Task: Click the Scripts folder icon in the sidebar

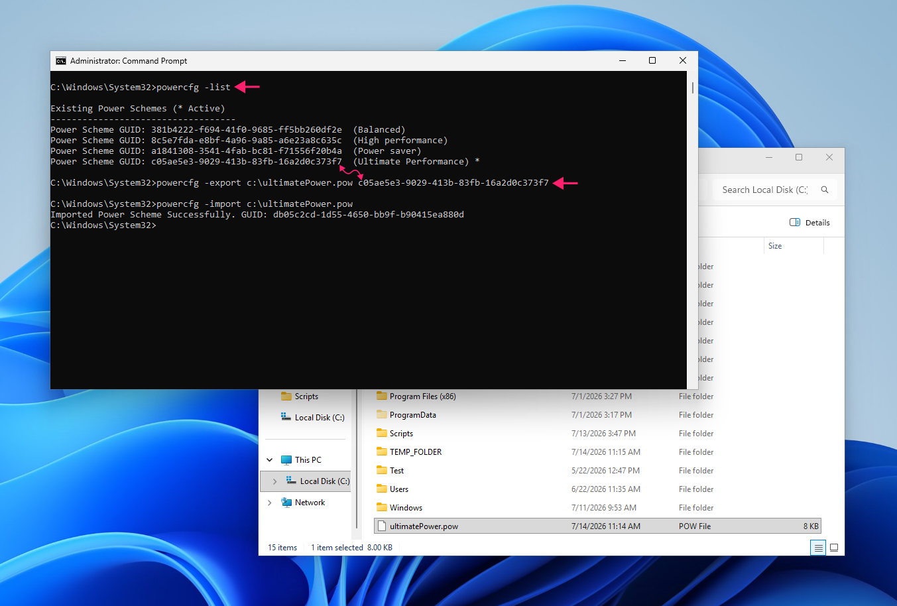Action: [x=286, y=396]
